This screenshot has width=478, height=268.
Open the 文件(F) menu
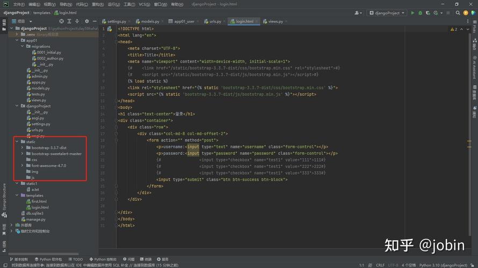pos(19,4)
